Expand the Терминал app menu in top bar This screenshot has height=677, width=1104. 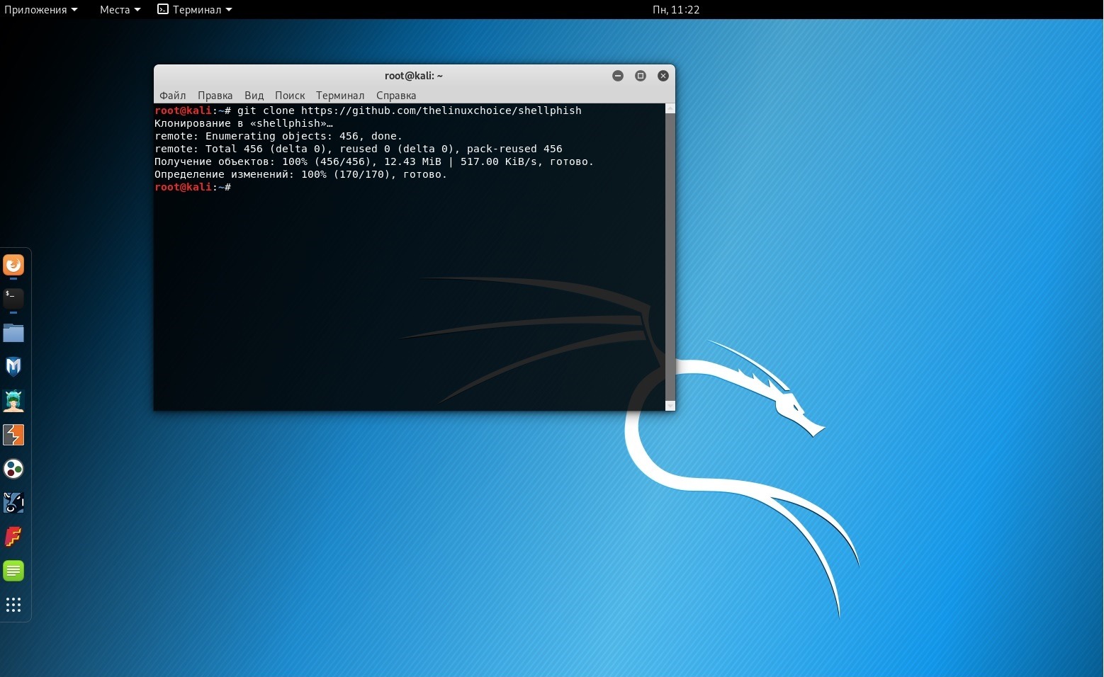coord(195,9)
